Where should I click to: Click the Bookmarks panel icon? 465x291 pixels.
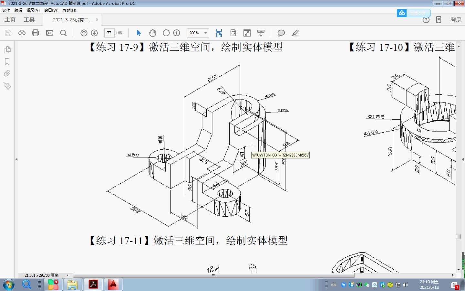[x=7, y=61]
